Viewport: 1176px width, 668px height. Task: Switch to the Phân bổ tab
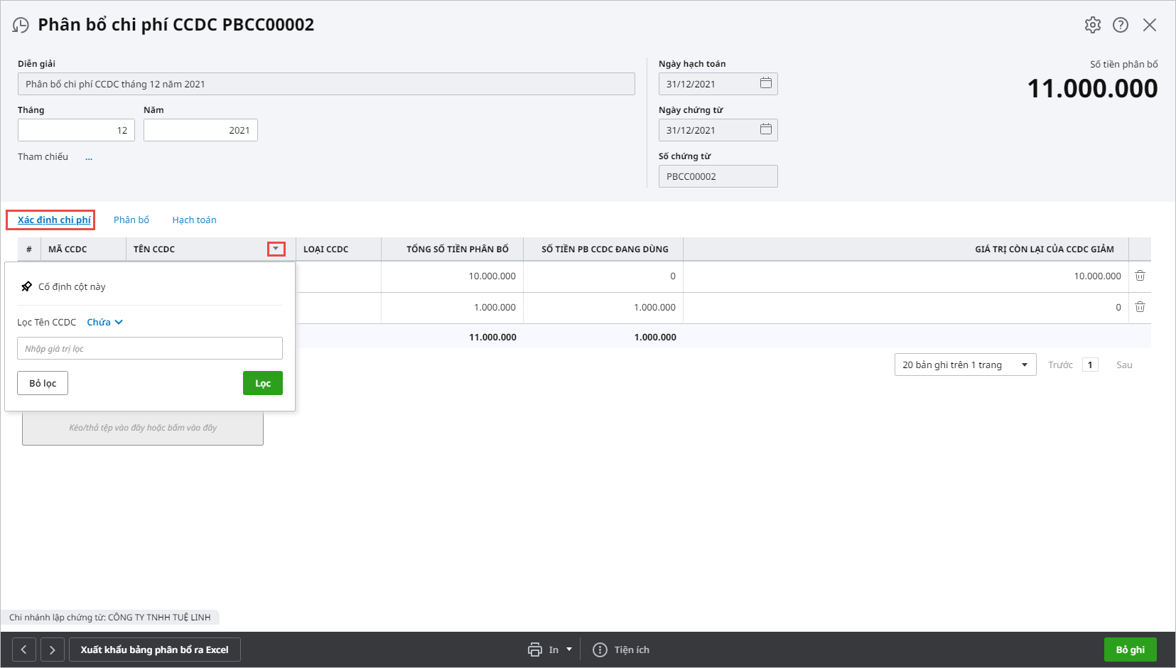(x=131, y=220)
